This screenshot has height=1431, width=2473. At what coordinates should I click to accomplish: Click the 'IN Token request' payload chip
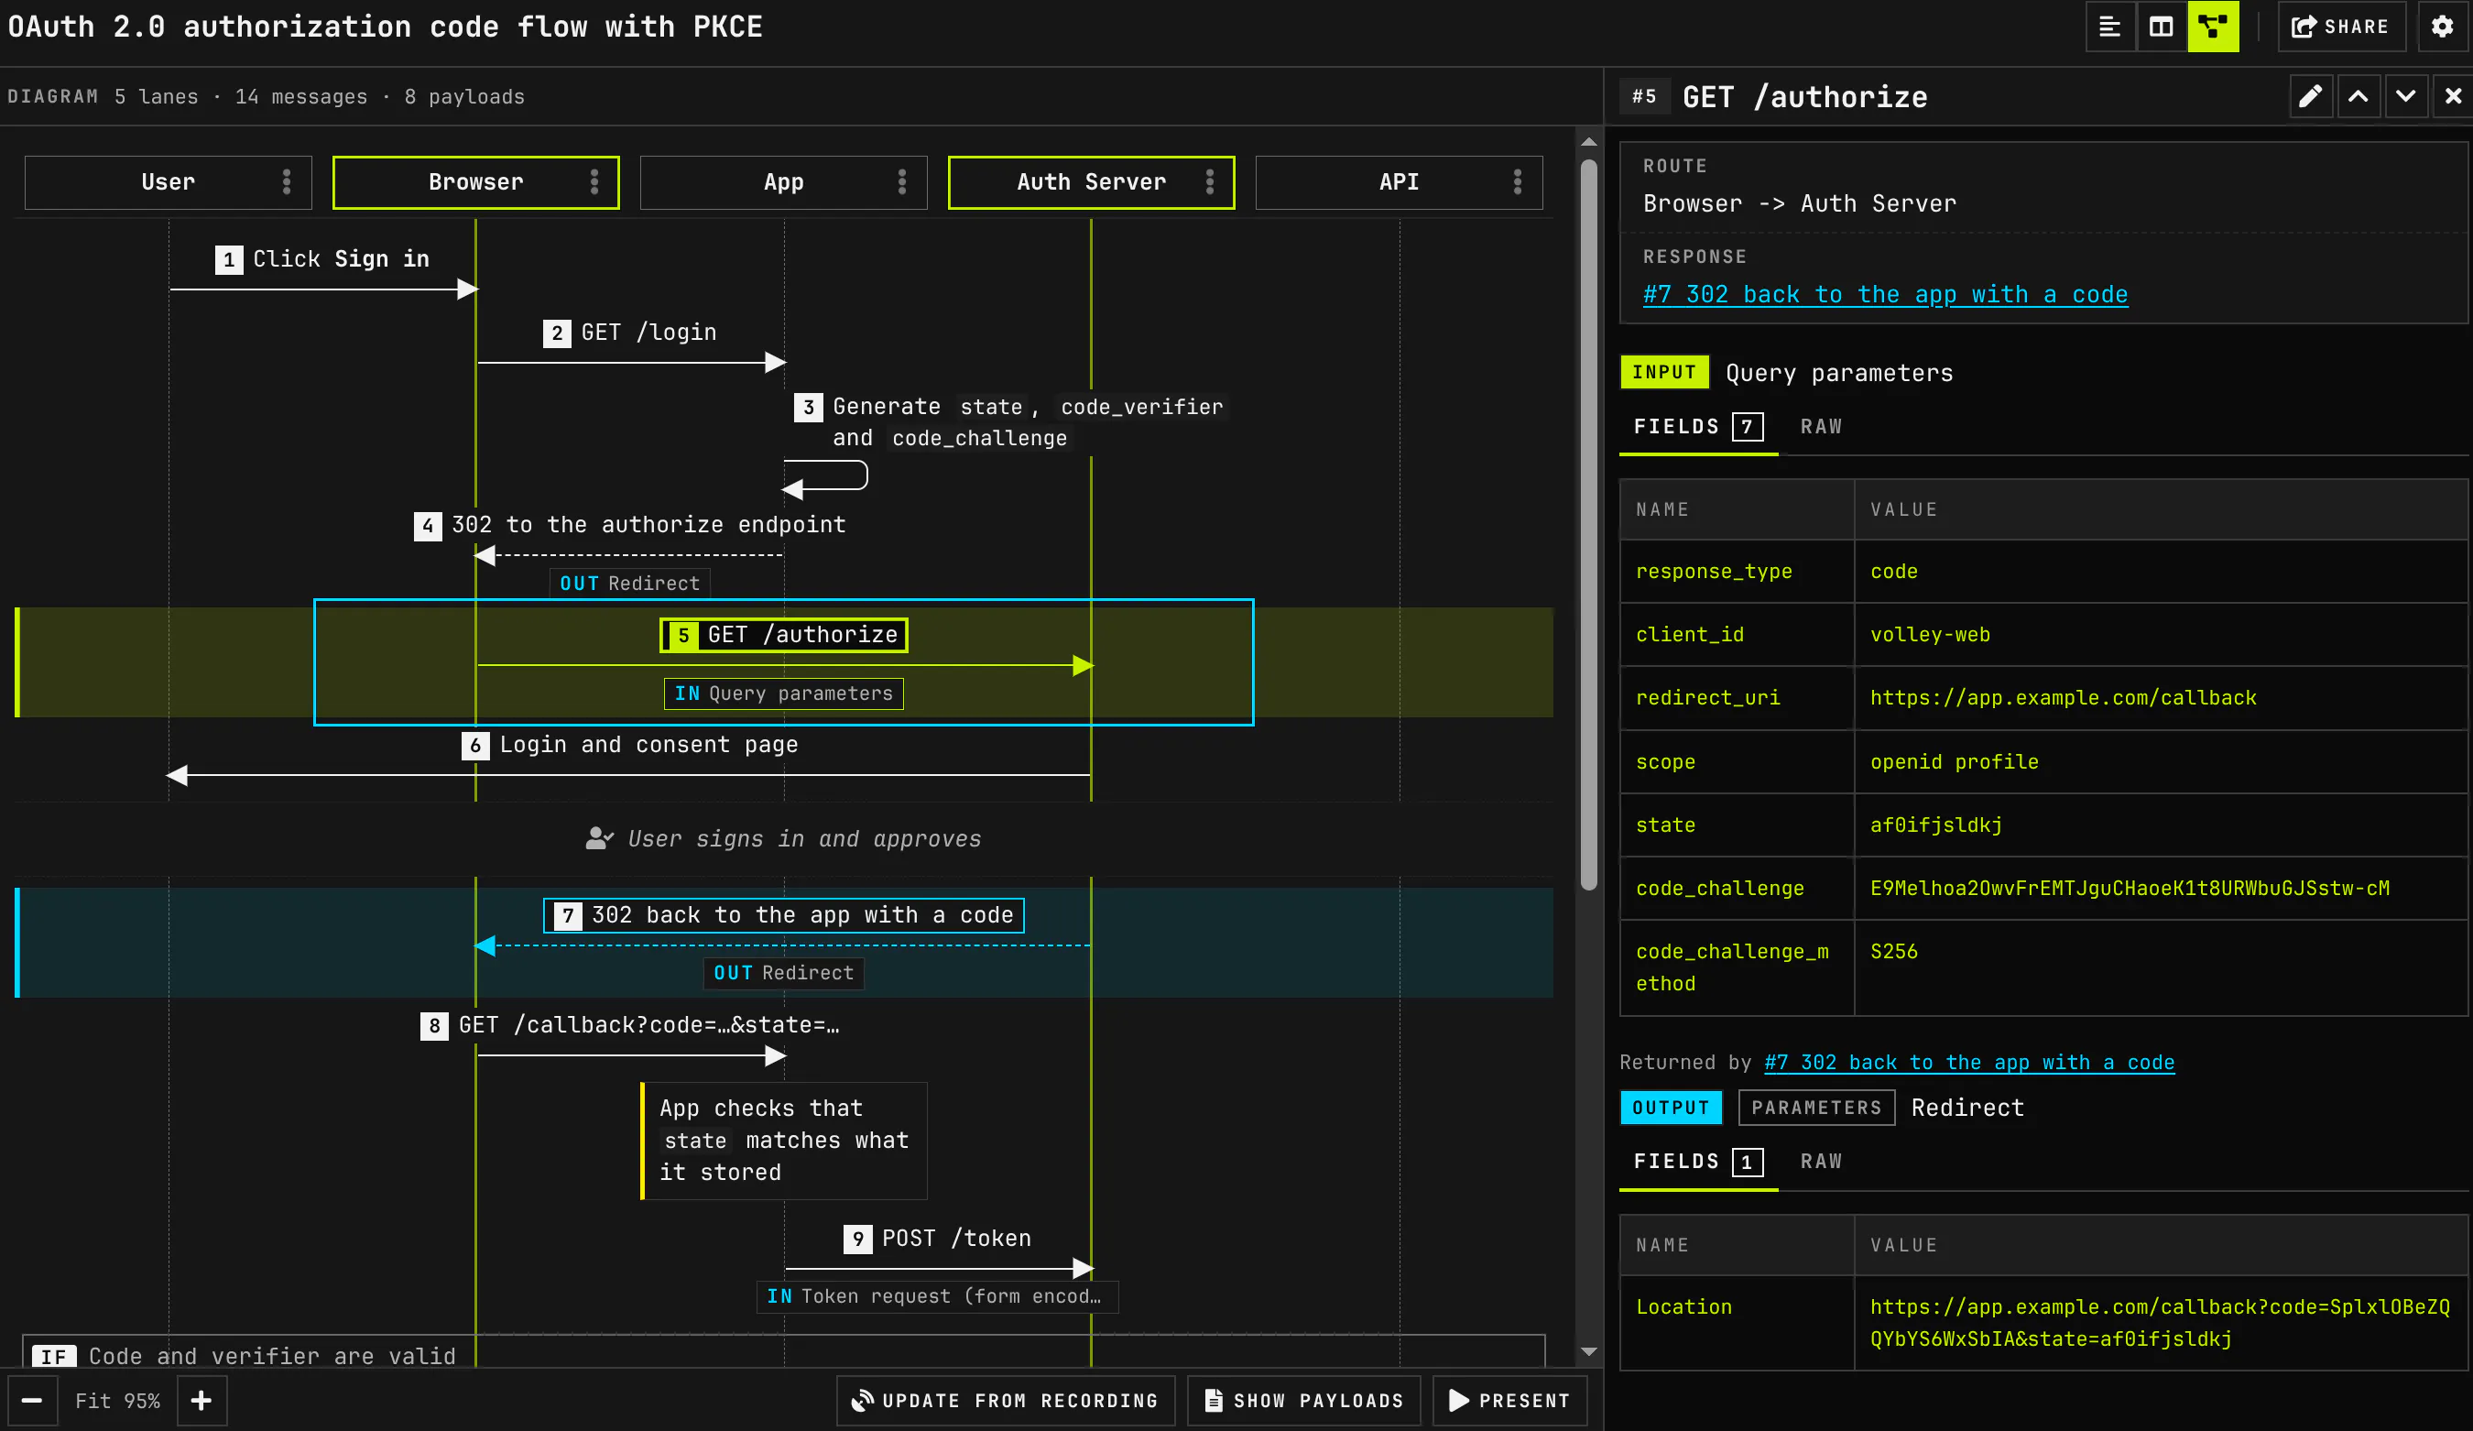(x=936, y=1296)
